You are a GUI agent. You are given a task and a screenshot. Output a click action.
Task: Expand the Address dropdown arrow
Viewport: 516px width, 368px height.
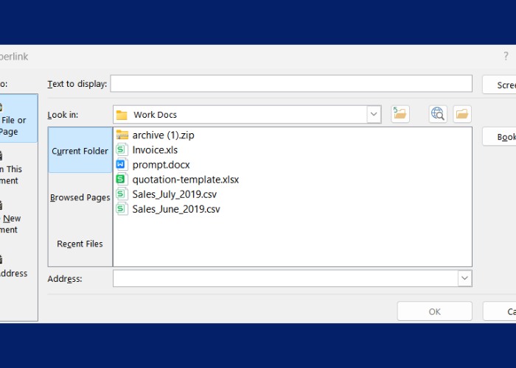(x=464, y=278)
